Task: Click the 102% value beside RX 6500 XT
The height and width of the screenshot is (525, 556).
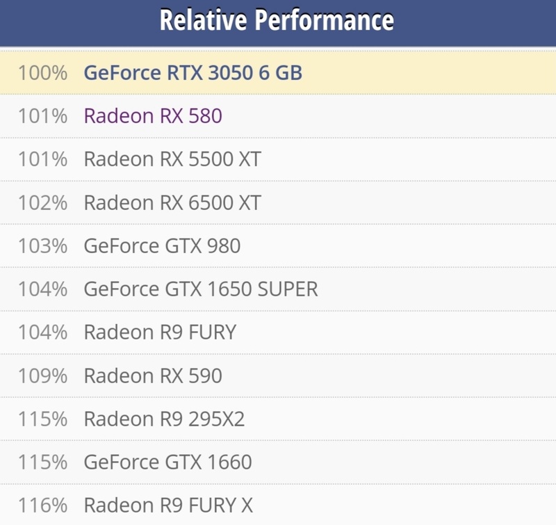Action: click(x=42, y=203)
